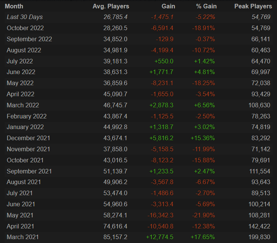The height and width of the screenshot is (243, 277).
Task: Select the June 2022 row label
Action: (x=21, y=72)
